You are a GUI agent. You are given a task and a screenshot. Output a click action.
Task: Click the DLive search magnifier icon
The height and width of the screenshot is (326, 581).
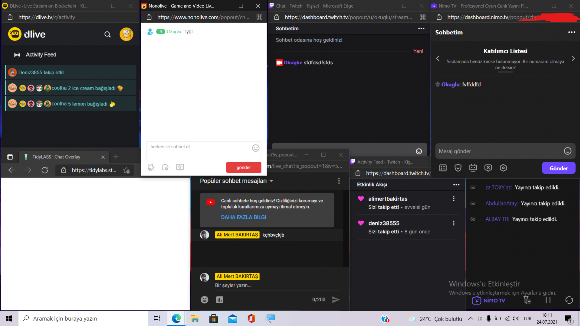(x=107, y=34)
